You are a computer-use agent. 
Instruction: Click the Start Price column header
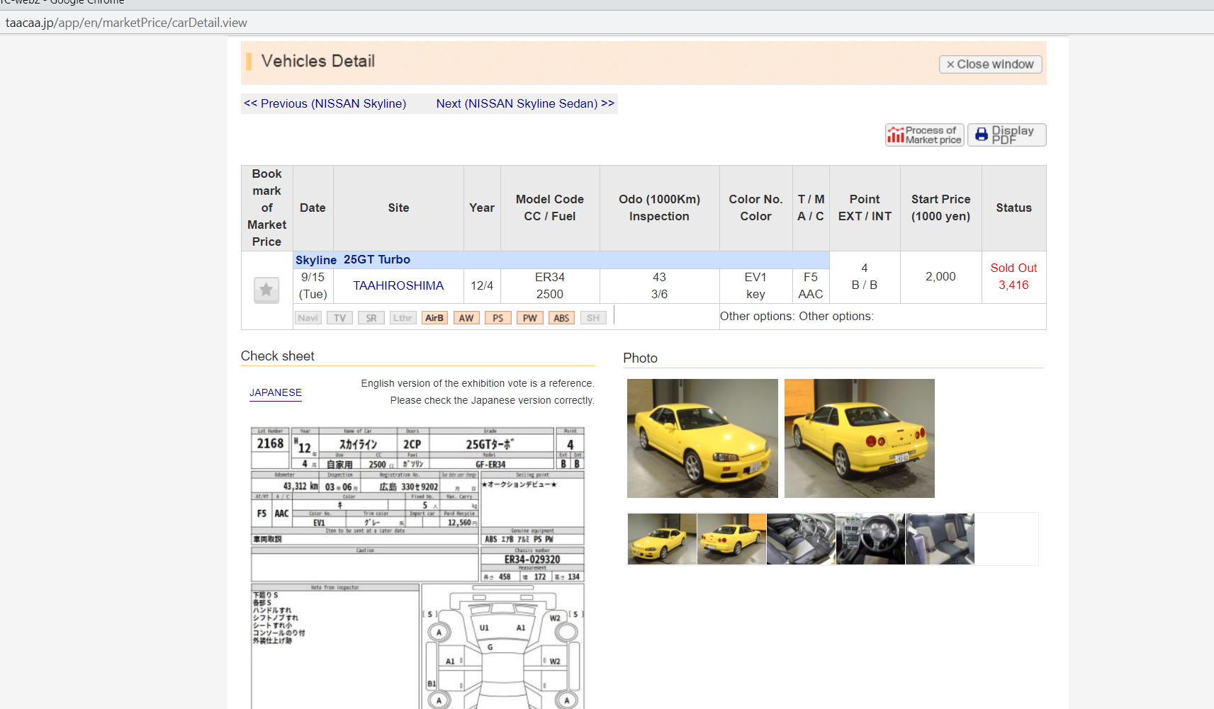coord(940,208)
